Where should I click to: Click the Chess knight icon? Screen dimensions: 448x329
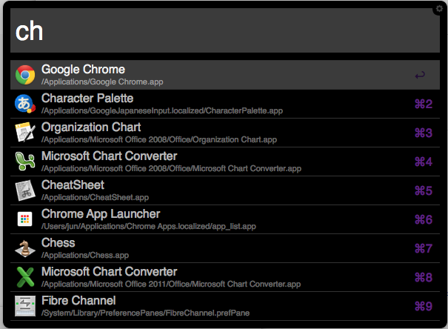(25, 248)
